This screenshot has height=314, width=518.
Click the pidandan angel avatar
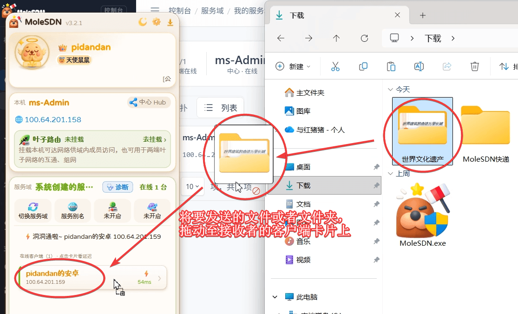tap(32, 52)
